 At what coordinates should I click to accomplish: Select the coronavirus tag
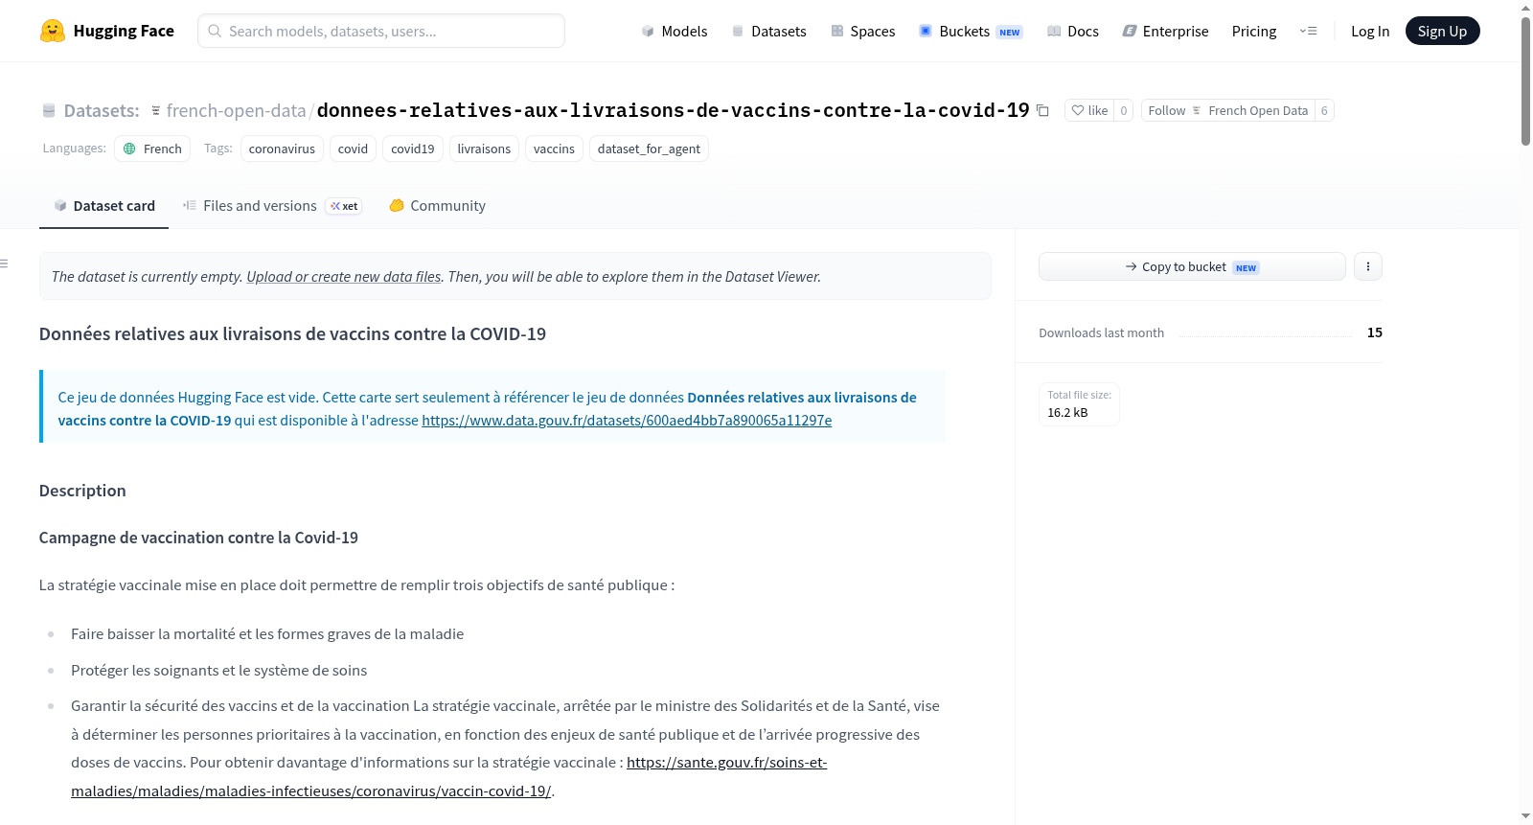282,149
